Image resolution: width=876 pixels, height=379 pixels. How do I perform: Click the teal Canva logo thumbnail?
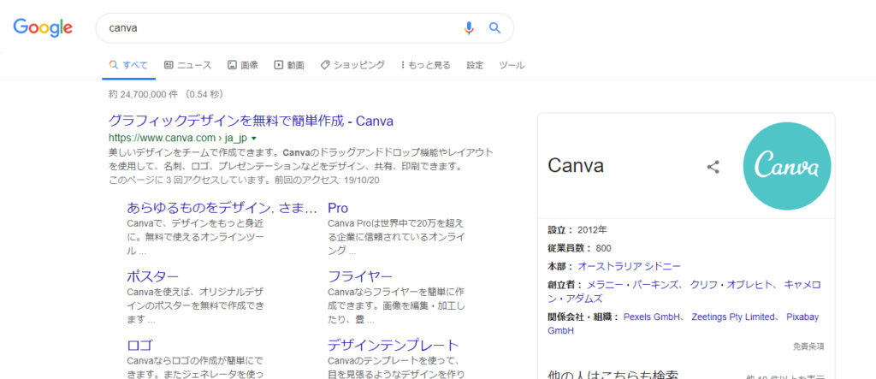click(786, 166)
